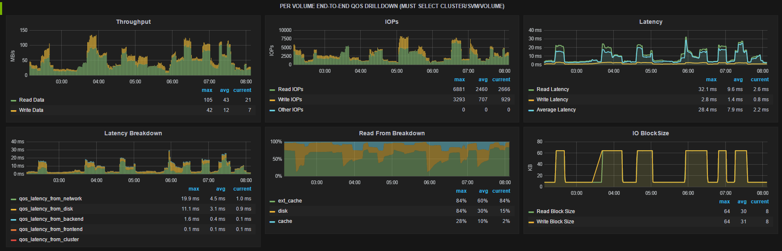Sort Throughput legend by current

coord(242,90)
